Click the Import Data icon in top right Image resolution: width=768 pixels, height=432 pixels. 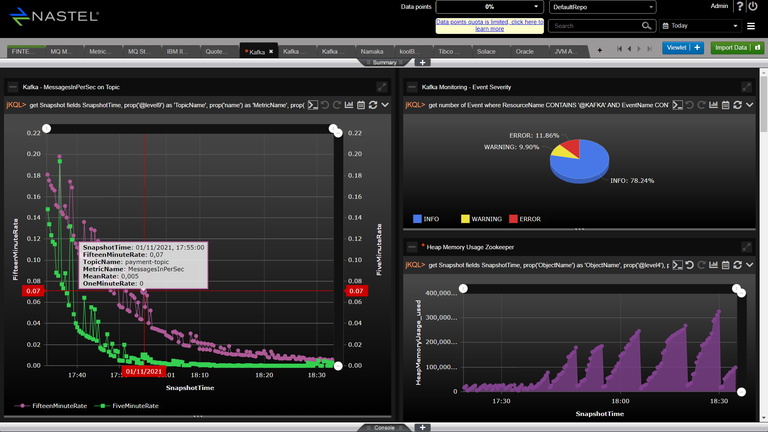758,48
